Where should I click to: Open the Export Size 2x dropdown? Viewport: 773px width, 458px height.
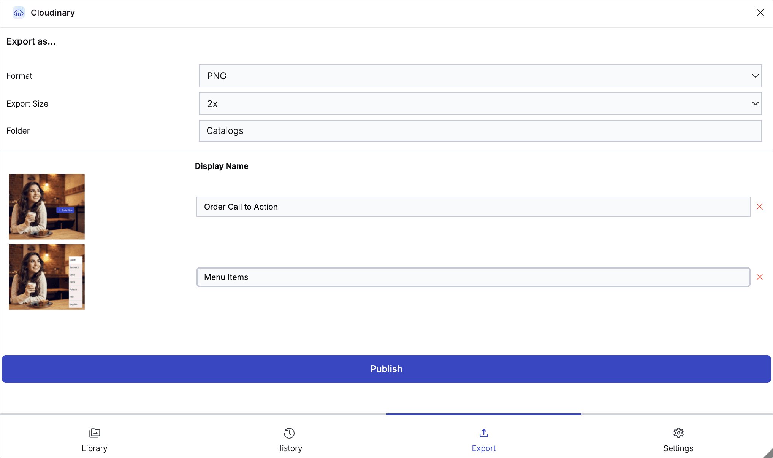480,104
